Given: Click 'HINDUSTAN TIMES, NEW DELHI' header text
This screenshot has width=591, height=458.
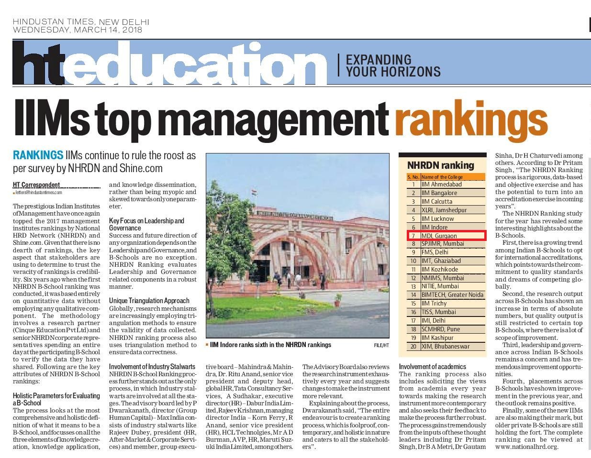Looking at the screenshot, I should tap(81, 22).
